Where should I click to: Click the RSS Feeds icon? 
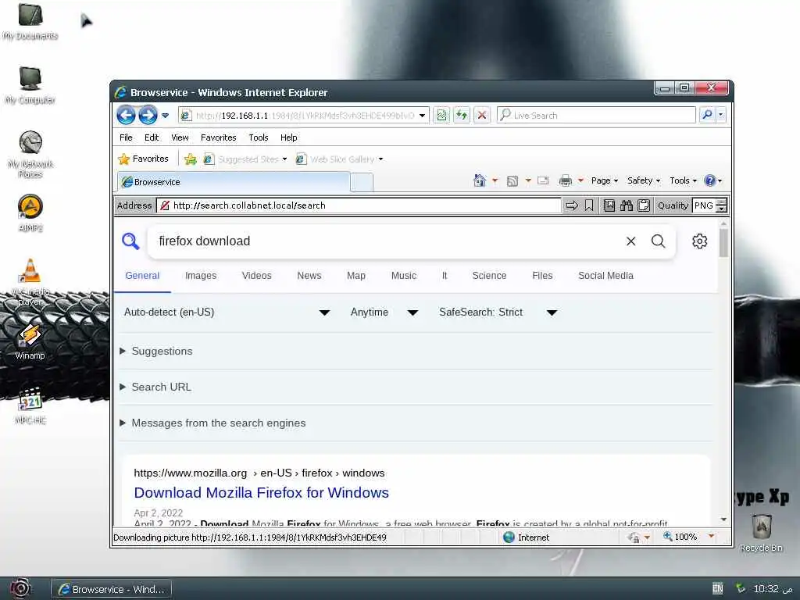(512, 180)
